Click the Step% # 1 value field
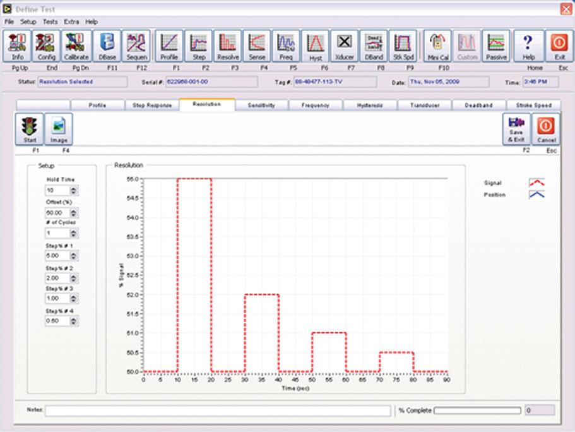 [x=57, y=256]
